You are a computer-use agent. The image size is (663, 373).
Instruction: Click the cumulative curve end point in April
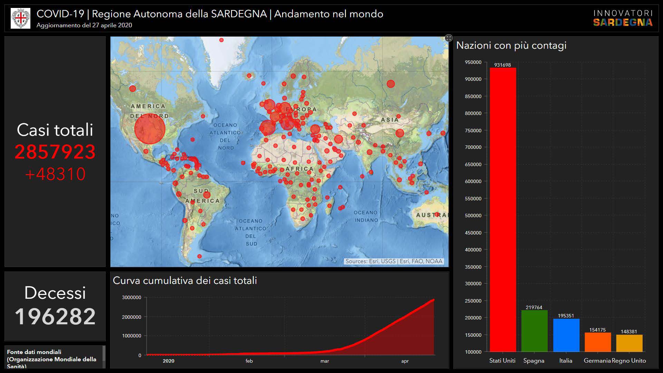click(x=433, y=300)
